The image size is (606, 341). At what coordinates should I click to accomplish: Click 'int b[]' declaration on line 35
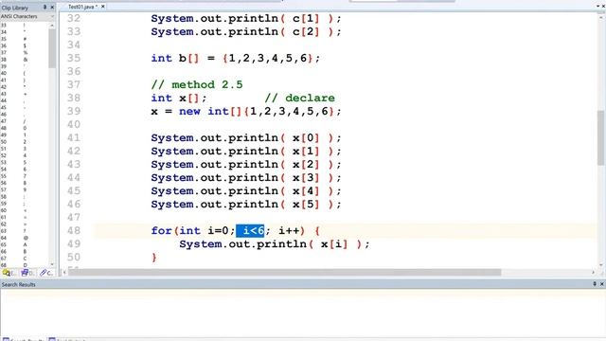coord(174,59)
